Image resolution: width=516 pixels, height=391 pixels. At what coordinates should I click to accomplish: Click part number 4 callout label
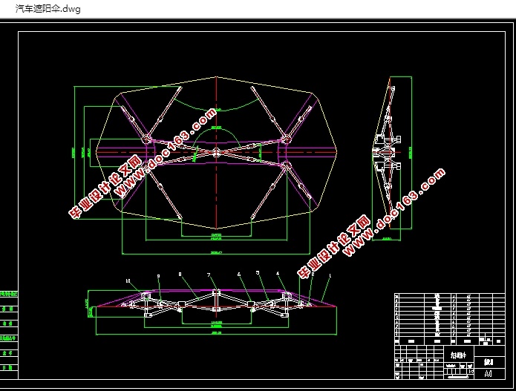[278, 273]
